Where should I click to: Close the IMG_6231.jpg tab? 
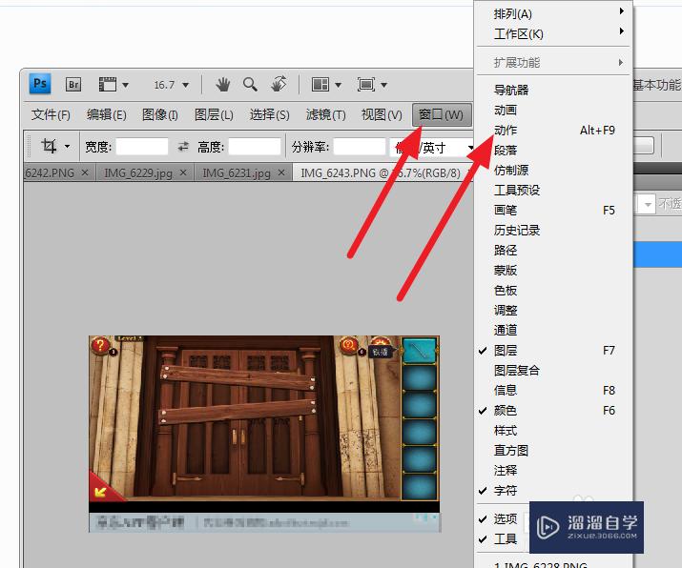(281, 172)
